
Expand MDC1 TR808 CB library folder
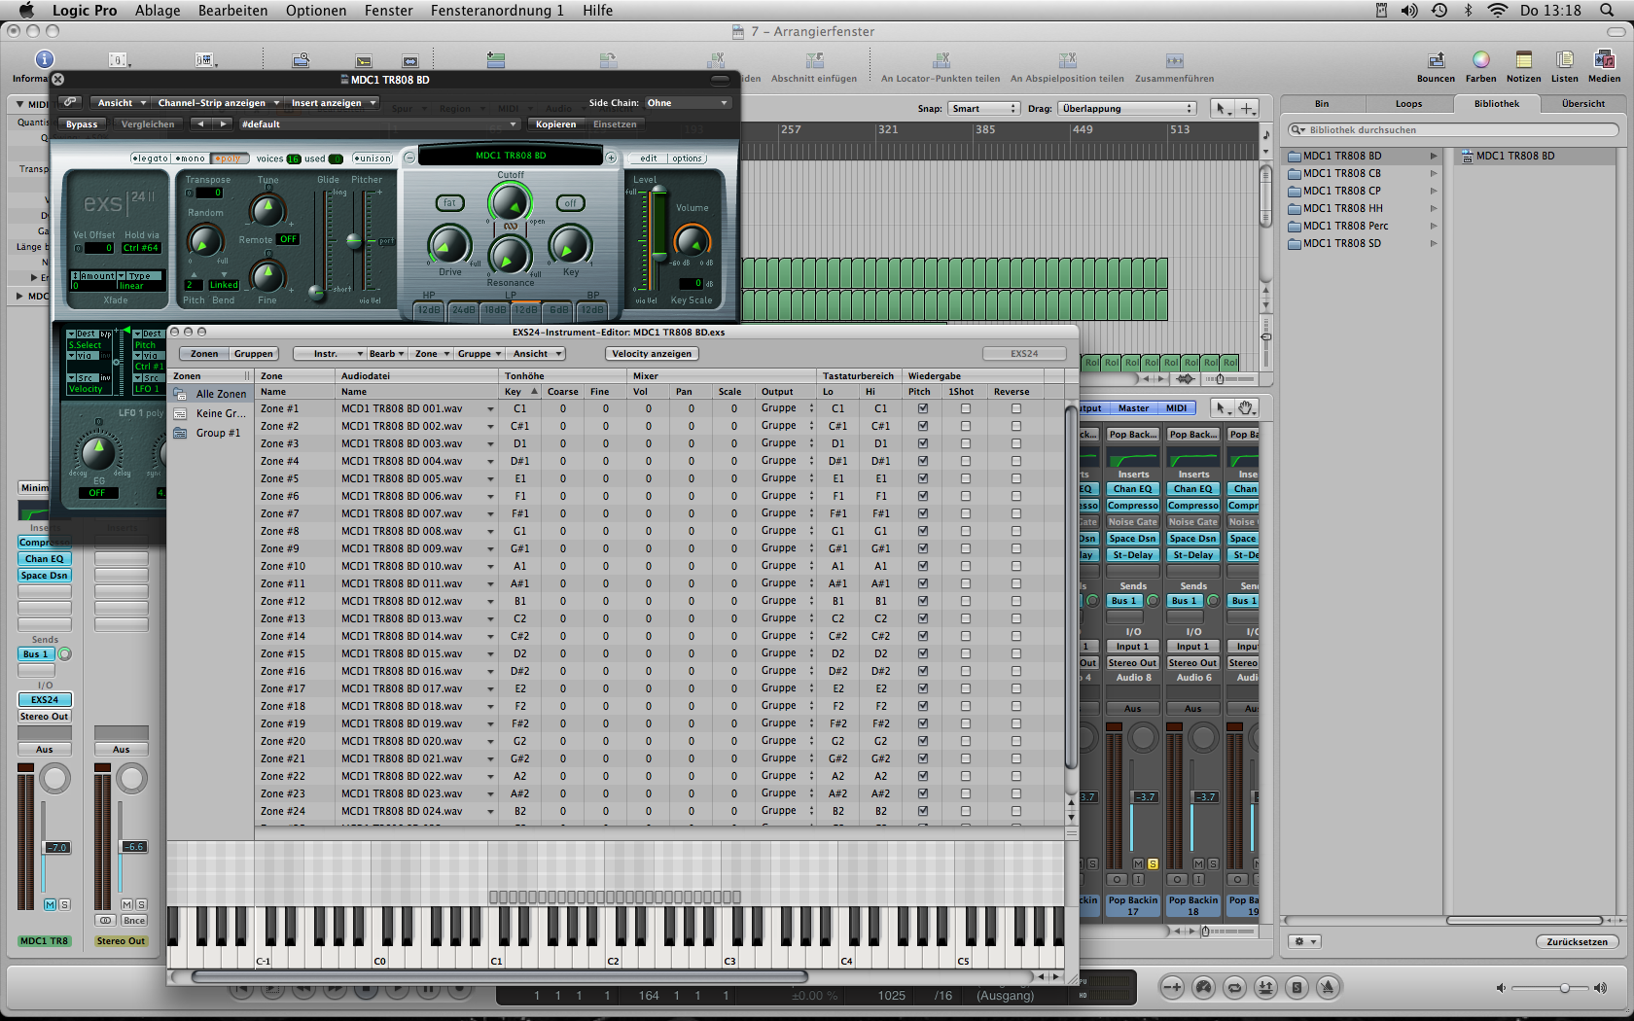point(1434,173)
